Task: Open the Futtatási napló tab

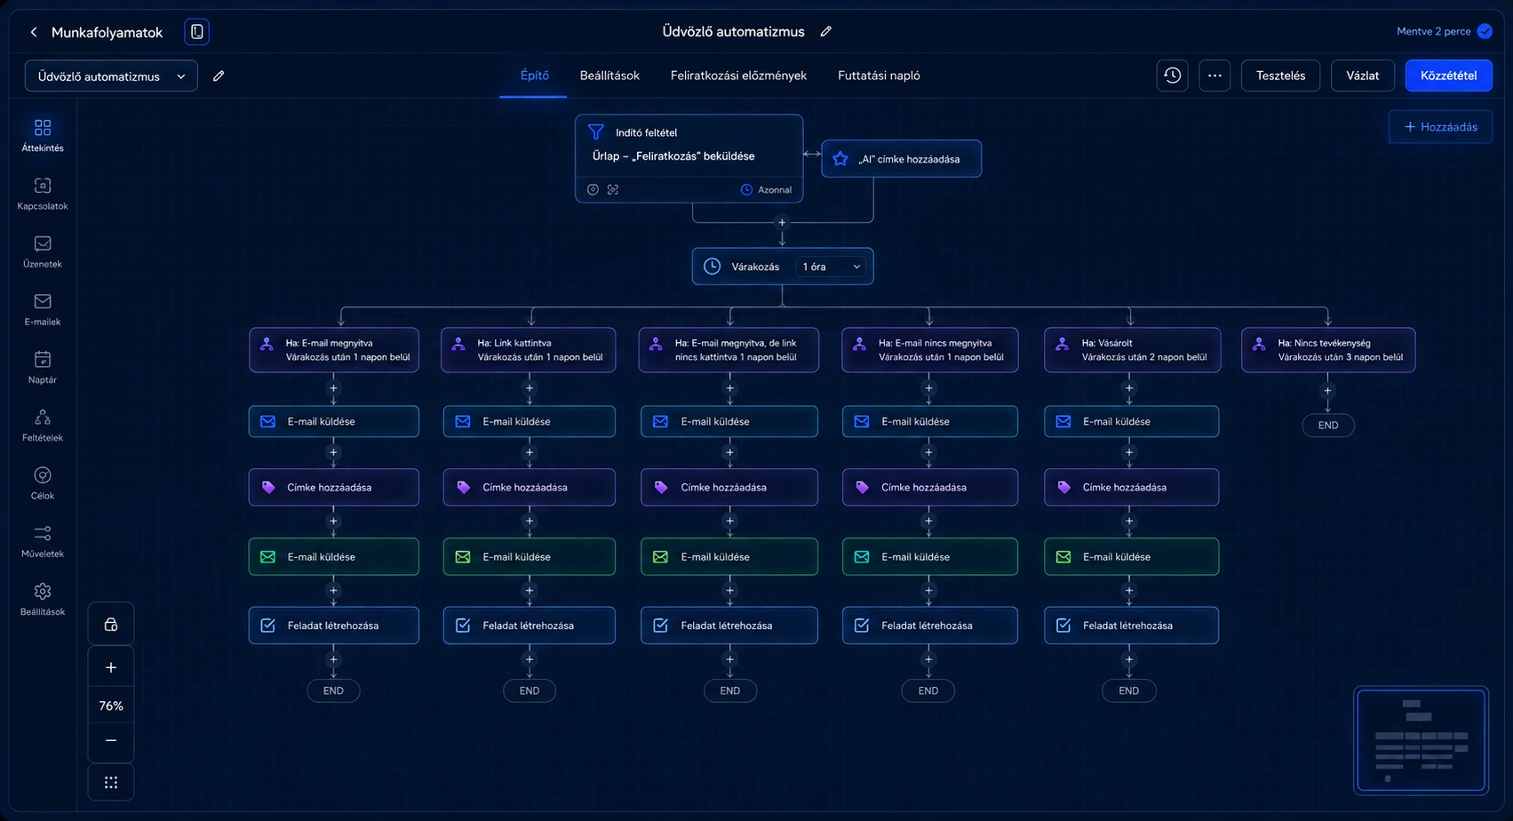Action: (879, 76)
